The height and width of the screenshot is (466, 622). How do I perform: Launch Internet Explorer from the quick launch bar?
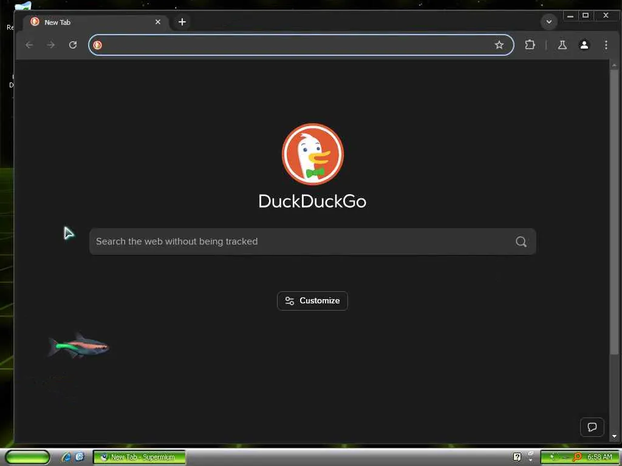pyautogui.click(x=66, y=457)
